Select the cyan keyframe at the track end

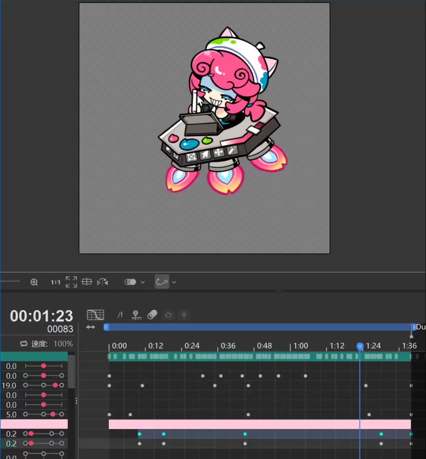pyautogui.click(x=411, y=434)
